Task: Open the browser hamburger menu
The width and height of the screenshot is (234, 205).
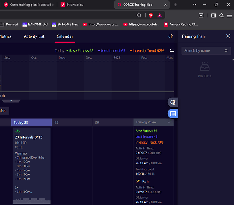Action: [229, 15]
